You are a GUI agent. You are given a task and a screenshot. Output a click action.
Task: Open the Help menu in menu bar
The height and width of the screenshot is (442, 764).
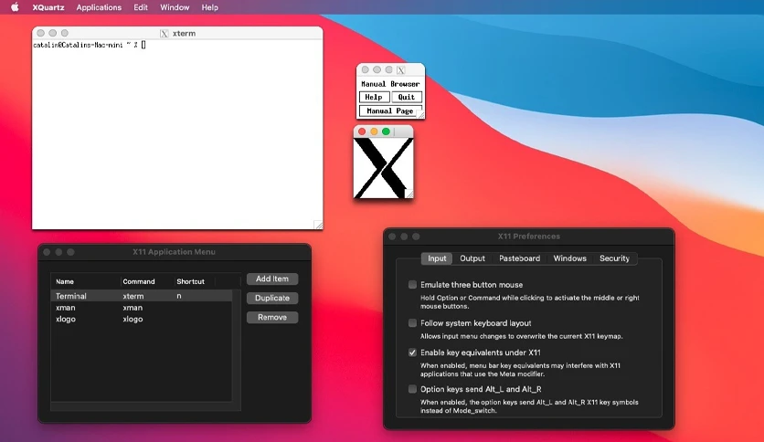point(210,7)
